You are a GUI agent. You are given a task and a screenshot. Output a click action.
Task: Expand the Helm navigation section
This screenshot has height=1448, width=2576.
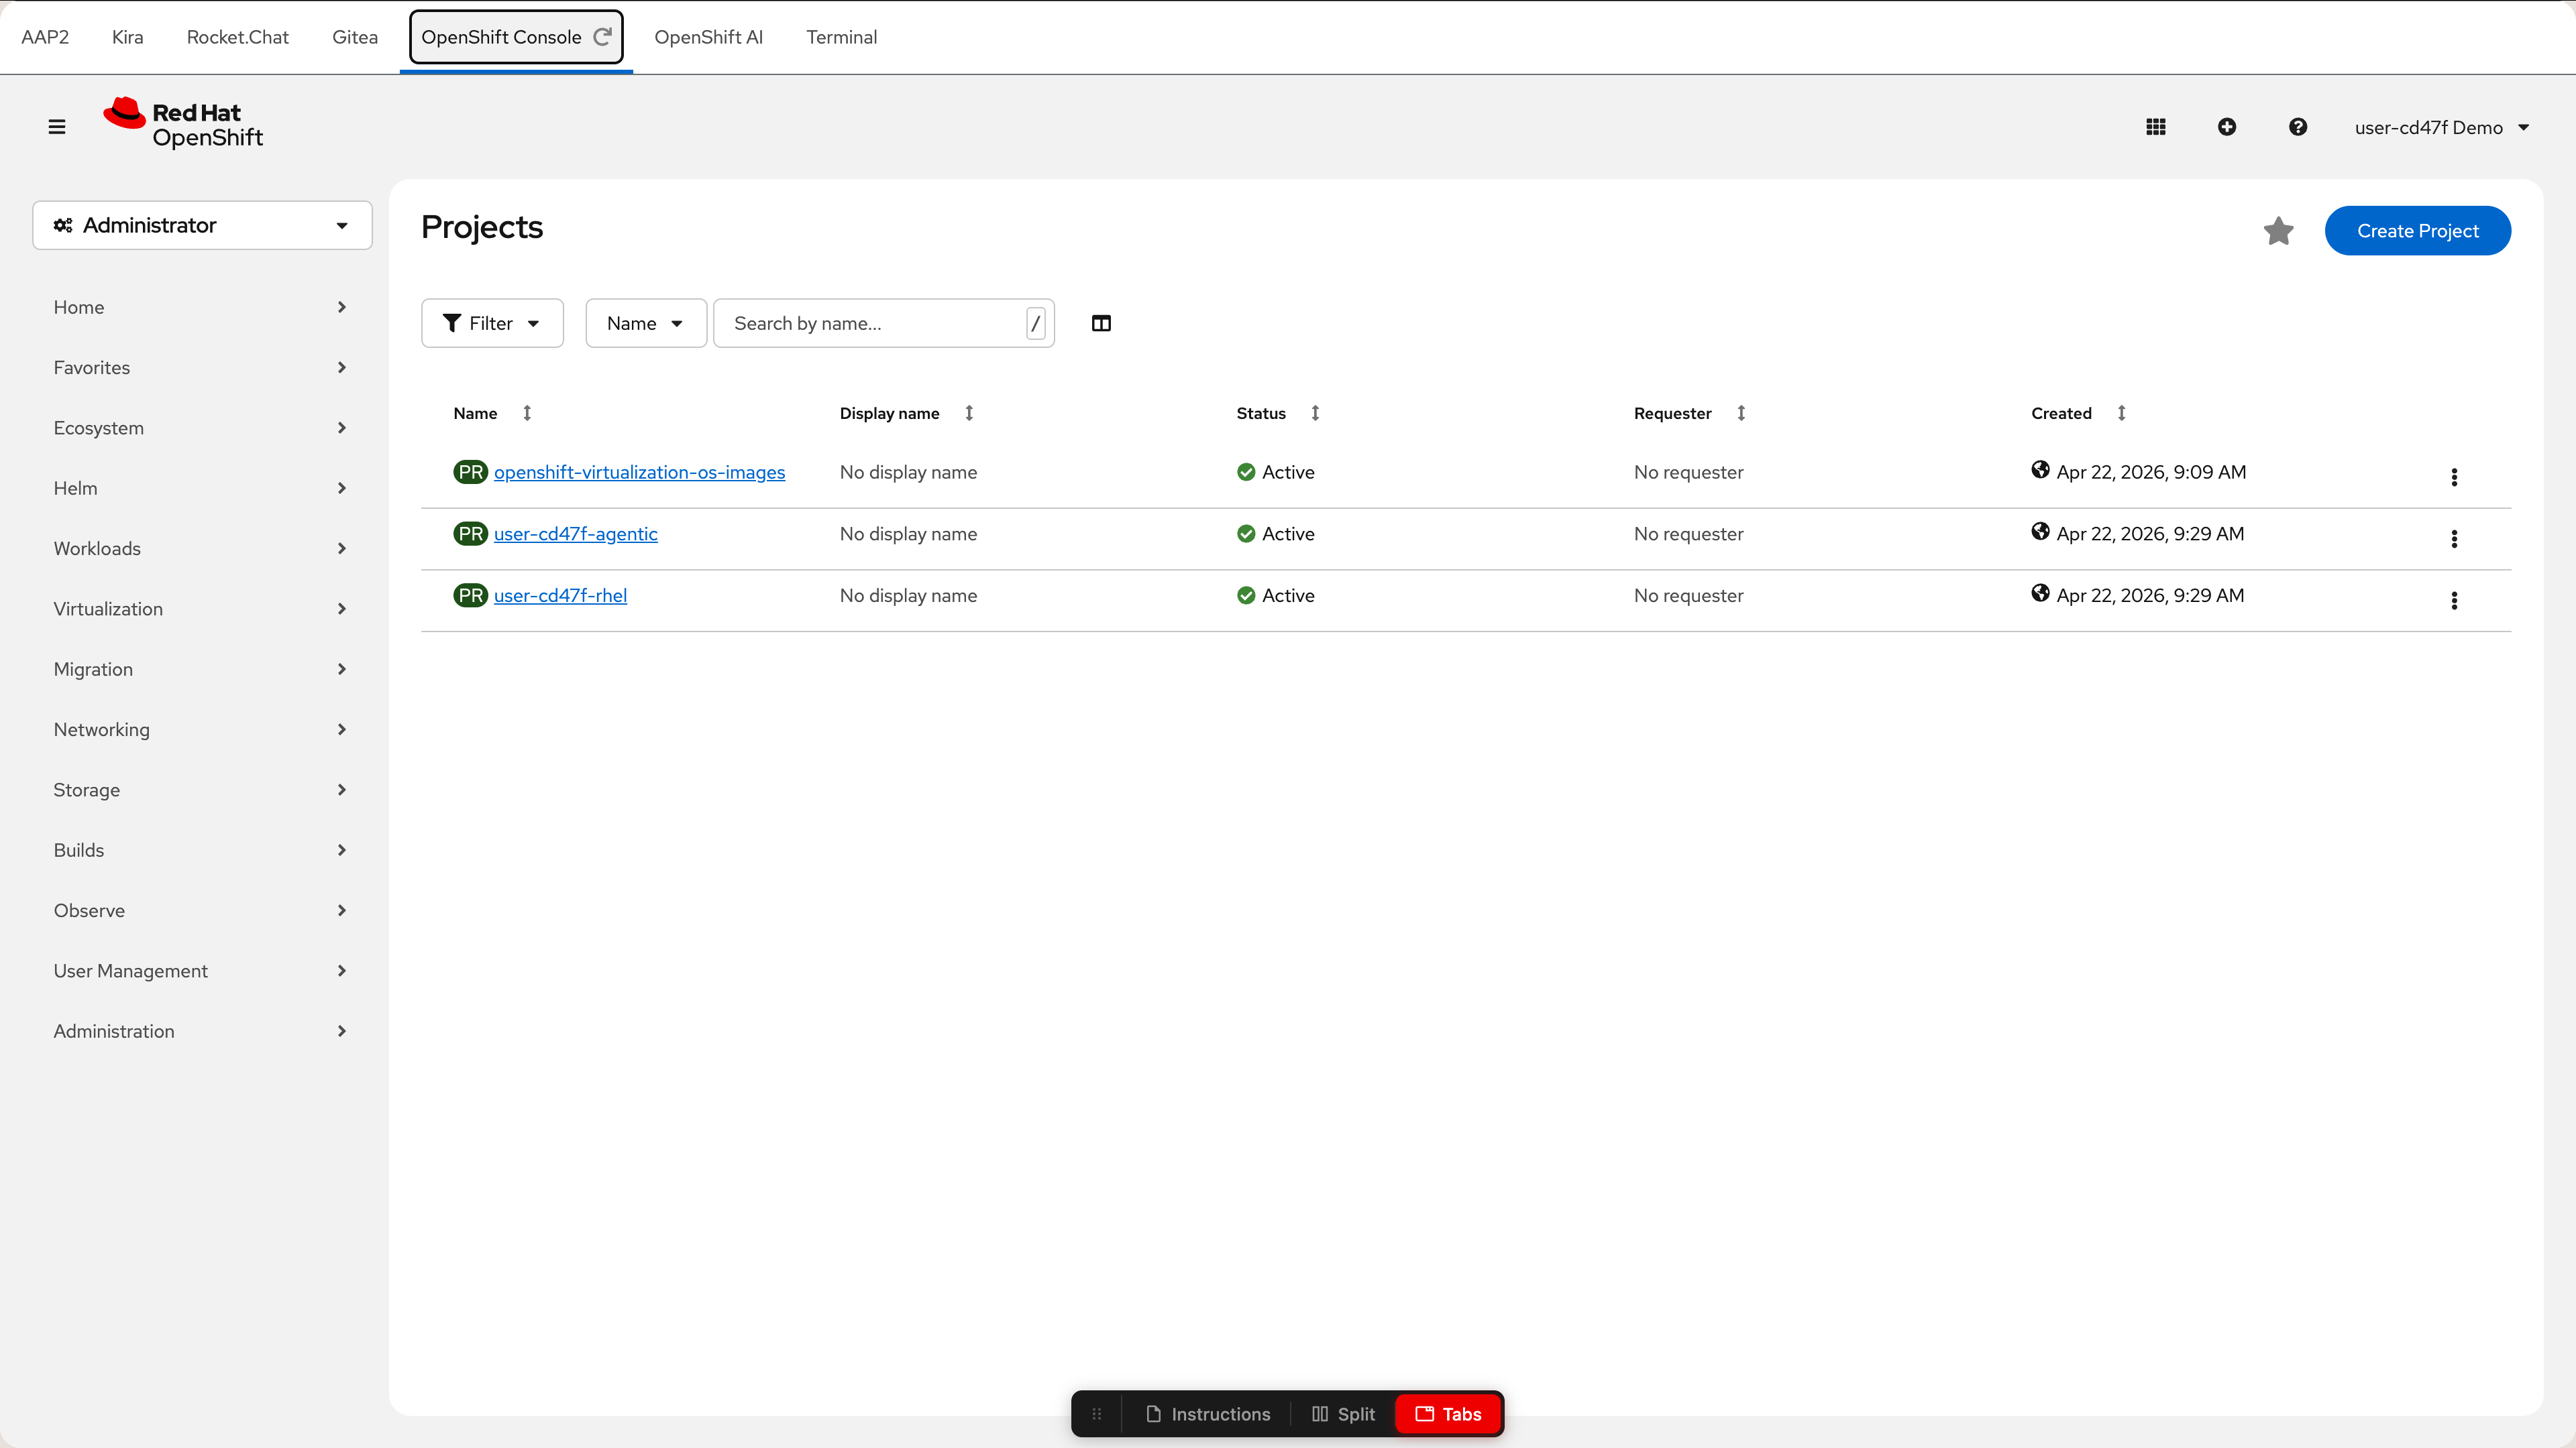tap(200, 487)
